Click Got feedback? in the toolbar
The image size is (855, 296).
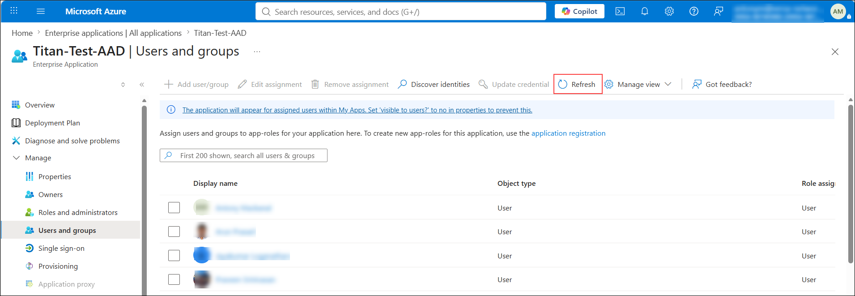click(x=722, y=84)
